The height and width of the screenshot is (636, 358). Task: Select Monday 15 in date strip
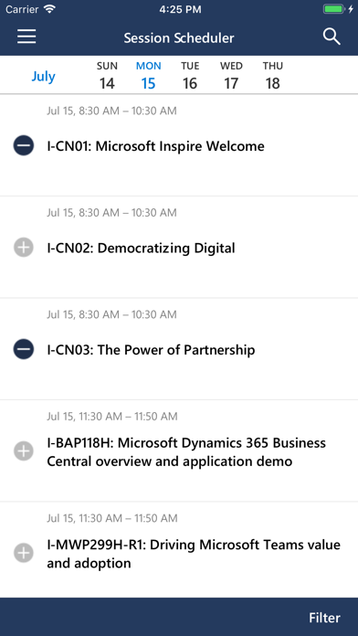tap(148, 76)
